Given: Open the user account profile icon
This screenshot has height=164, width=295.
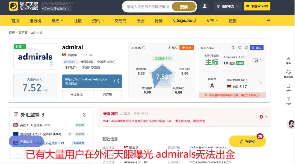Looking at the screenshot, I should tap(205, 6).
